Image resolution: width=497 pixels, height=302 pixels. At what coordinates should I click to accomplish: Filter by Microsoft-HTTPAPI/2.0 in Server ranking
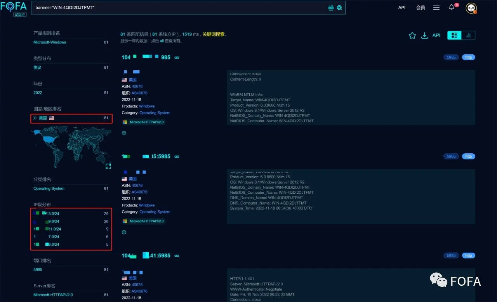pos(53,295)
